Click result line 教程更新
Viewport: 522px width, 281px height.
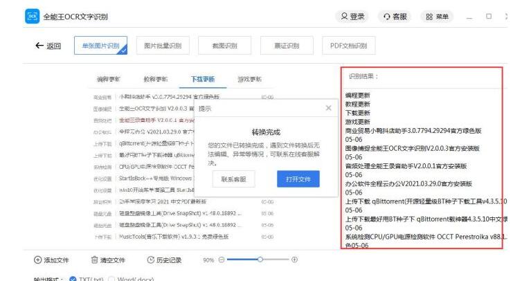point(357,105)
